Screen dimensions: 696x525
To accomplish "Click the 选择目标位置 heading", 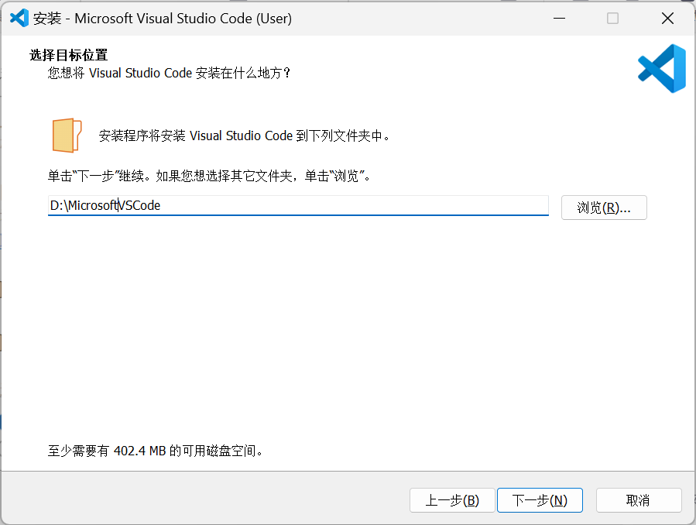I will [69, 55].
